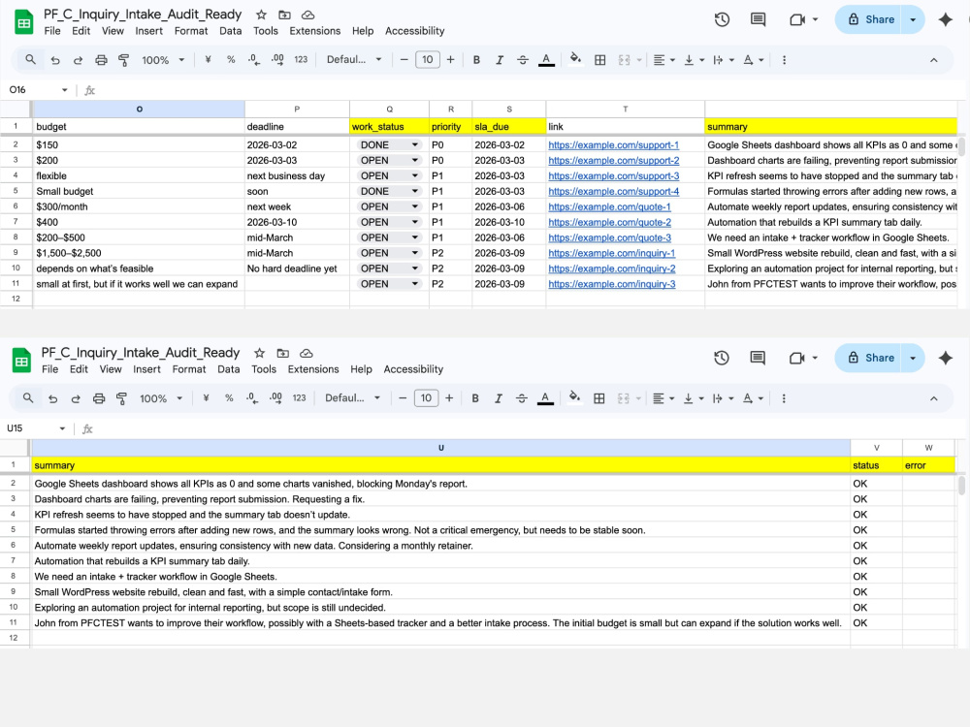
Task: Open text color picker in upper window
Action: 546,60
